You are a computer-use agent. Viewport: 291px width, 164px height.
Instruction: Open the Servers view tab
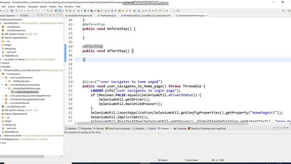click(99, 128)
